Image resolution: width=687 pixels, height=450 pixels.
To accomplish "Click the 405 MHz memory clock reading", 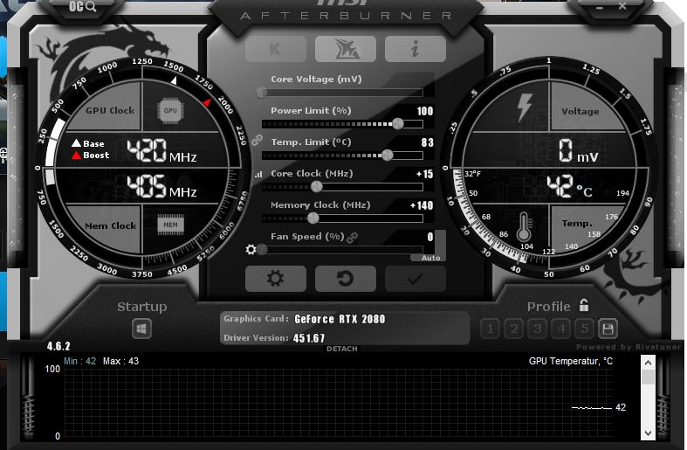I will tap(161, 186).
